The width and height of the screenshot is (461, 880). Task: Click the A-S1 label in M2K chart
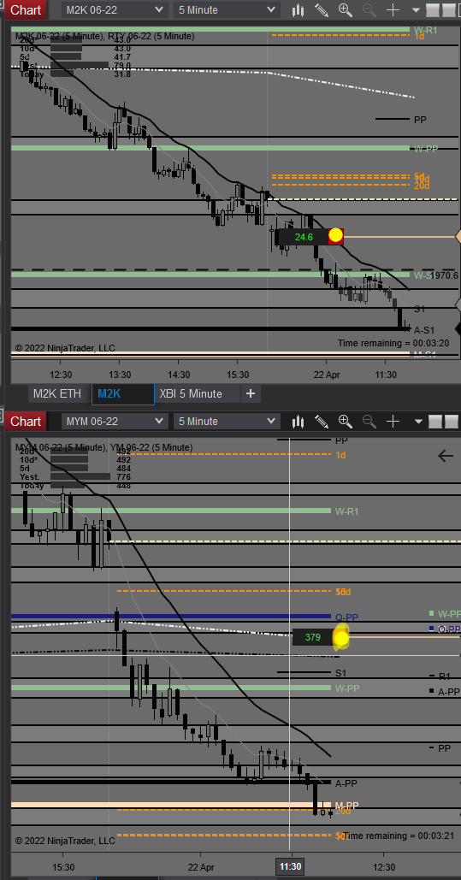coord(425,330)
